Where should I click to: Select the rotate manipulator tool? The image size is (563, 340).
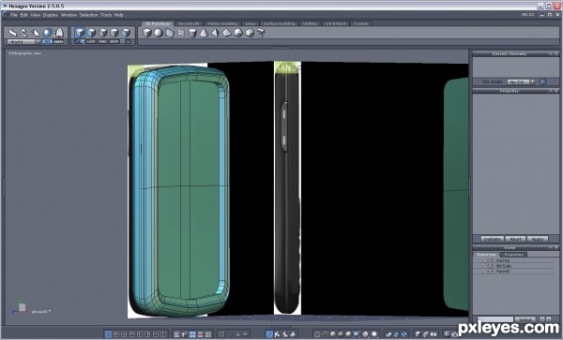[x=24, y=33]
